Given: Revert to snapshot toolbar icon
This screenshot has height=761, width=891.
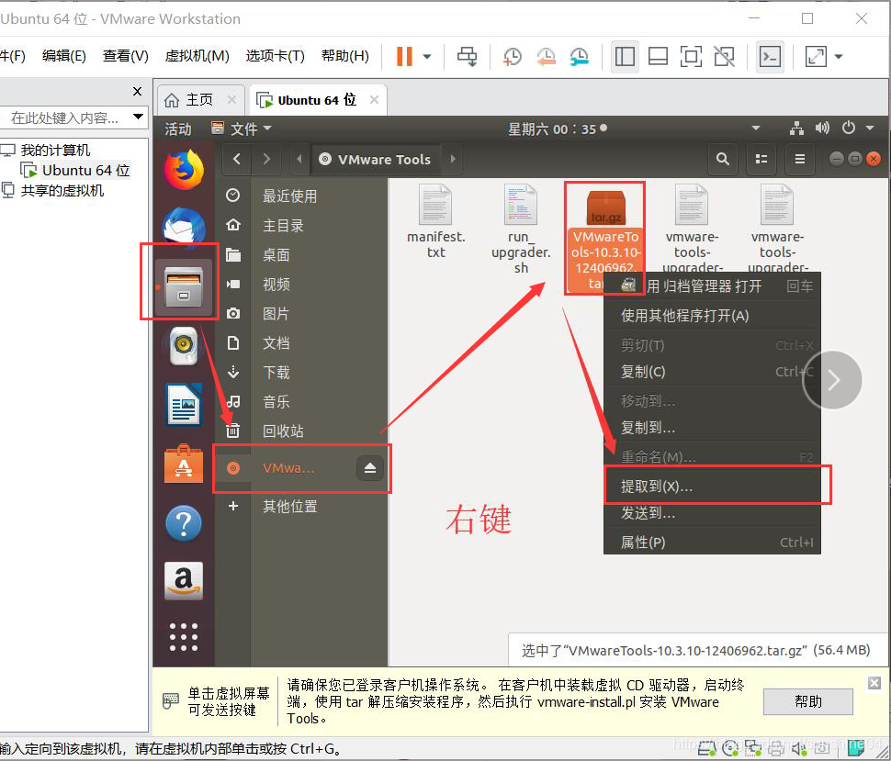Looking at the screenshot, I should tap(546, 56).
